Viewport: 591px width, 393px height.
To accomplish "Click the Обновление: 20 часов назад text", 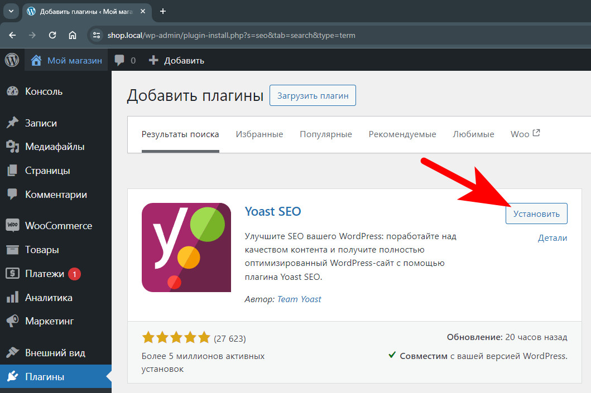I will click(x=507, y=337).
